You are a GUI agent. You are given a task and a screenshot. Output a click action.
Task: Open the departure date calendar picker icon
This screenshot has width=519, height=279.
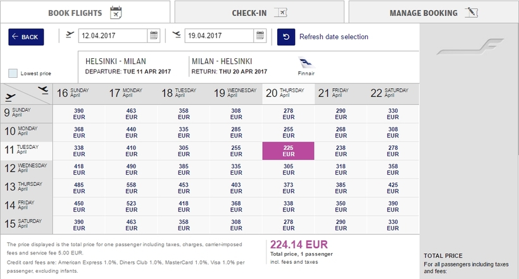click(x=153, y=36)
